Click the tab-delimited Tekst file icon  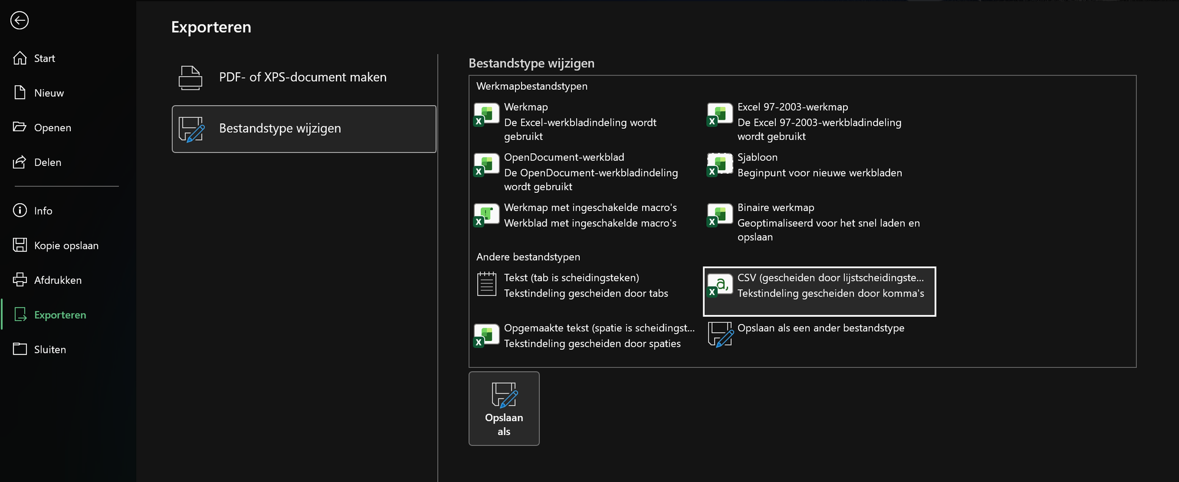point(486,284)
